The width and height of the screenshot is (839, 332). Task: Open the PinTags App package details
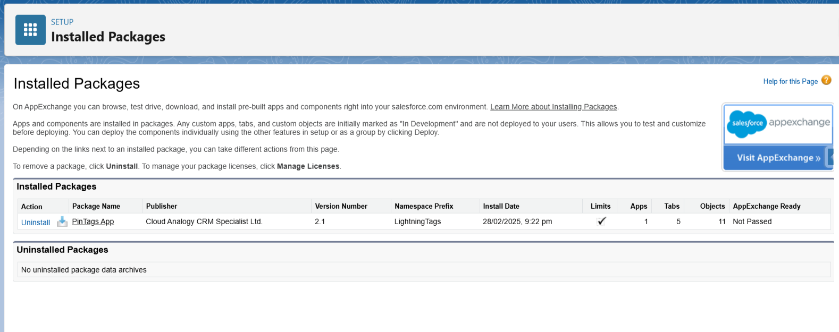(x=93, y=222)
